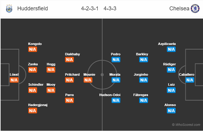Click Kongolo's player name

coord(35,44)
